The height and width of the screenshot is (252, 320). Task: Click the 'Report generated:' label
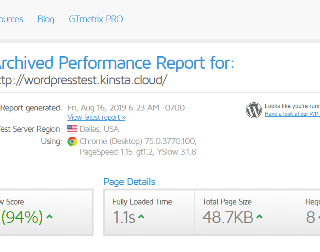click(31, 108)
